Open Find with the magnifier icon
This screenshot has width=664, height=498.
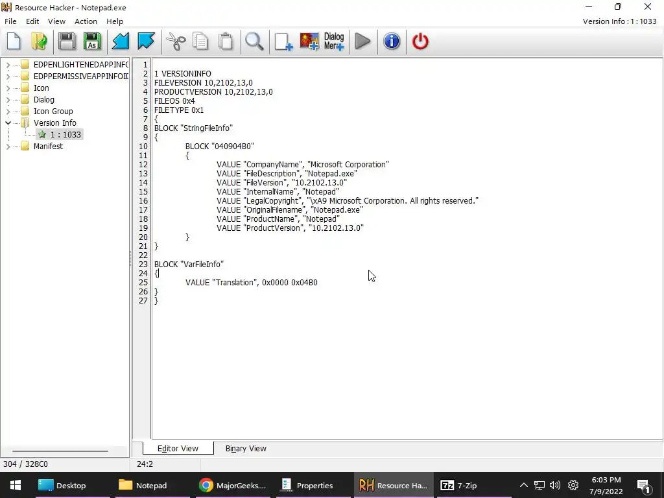click(254, 41)
